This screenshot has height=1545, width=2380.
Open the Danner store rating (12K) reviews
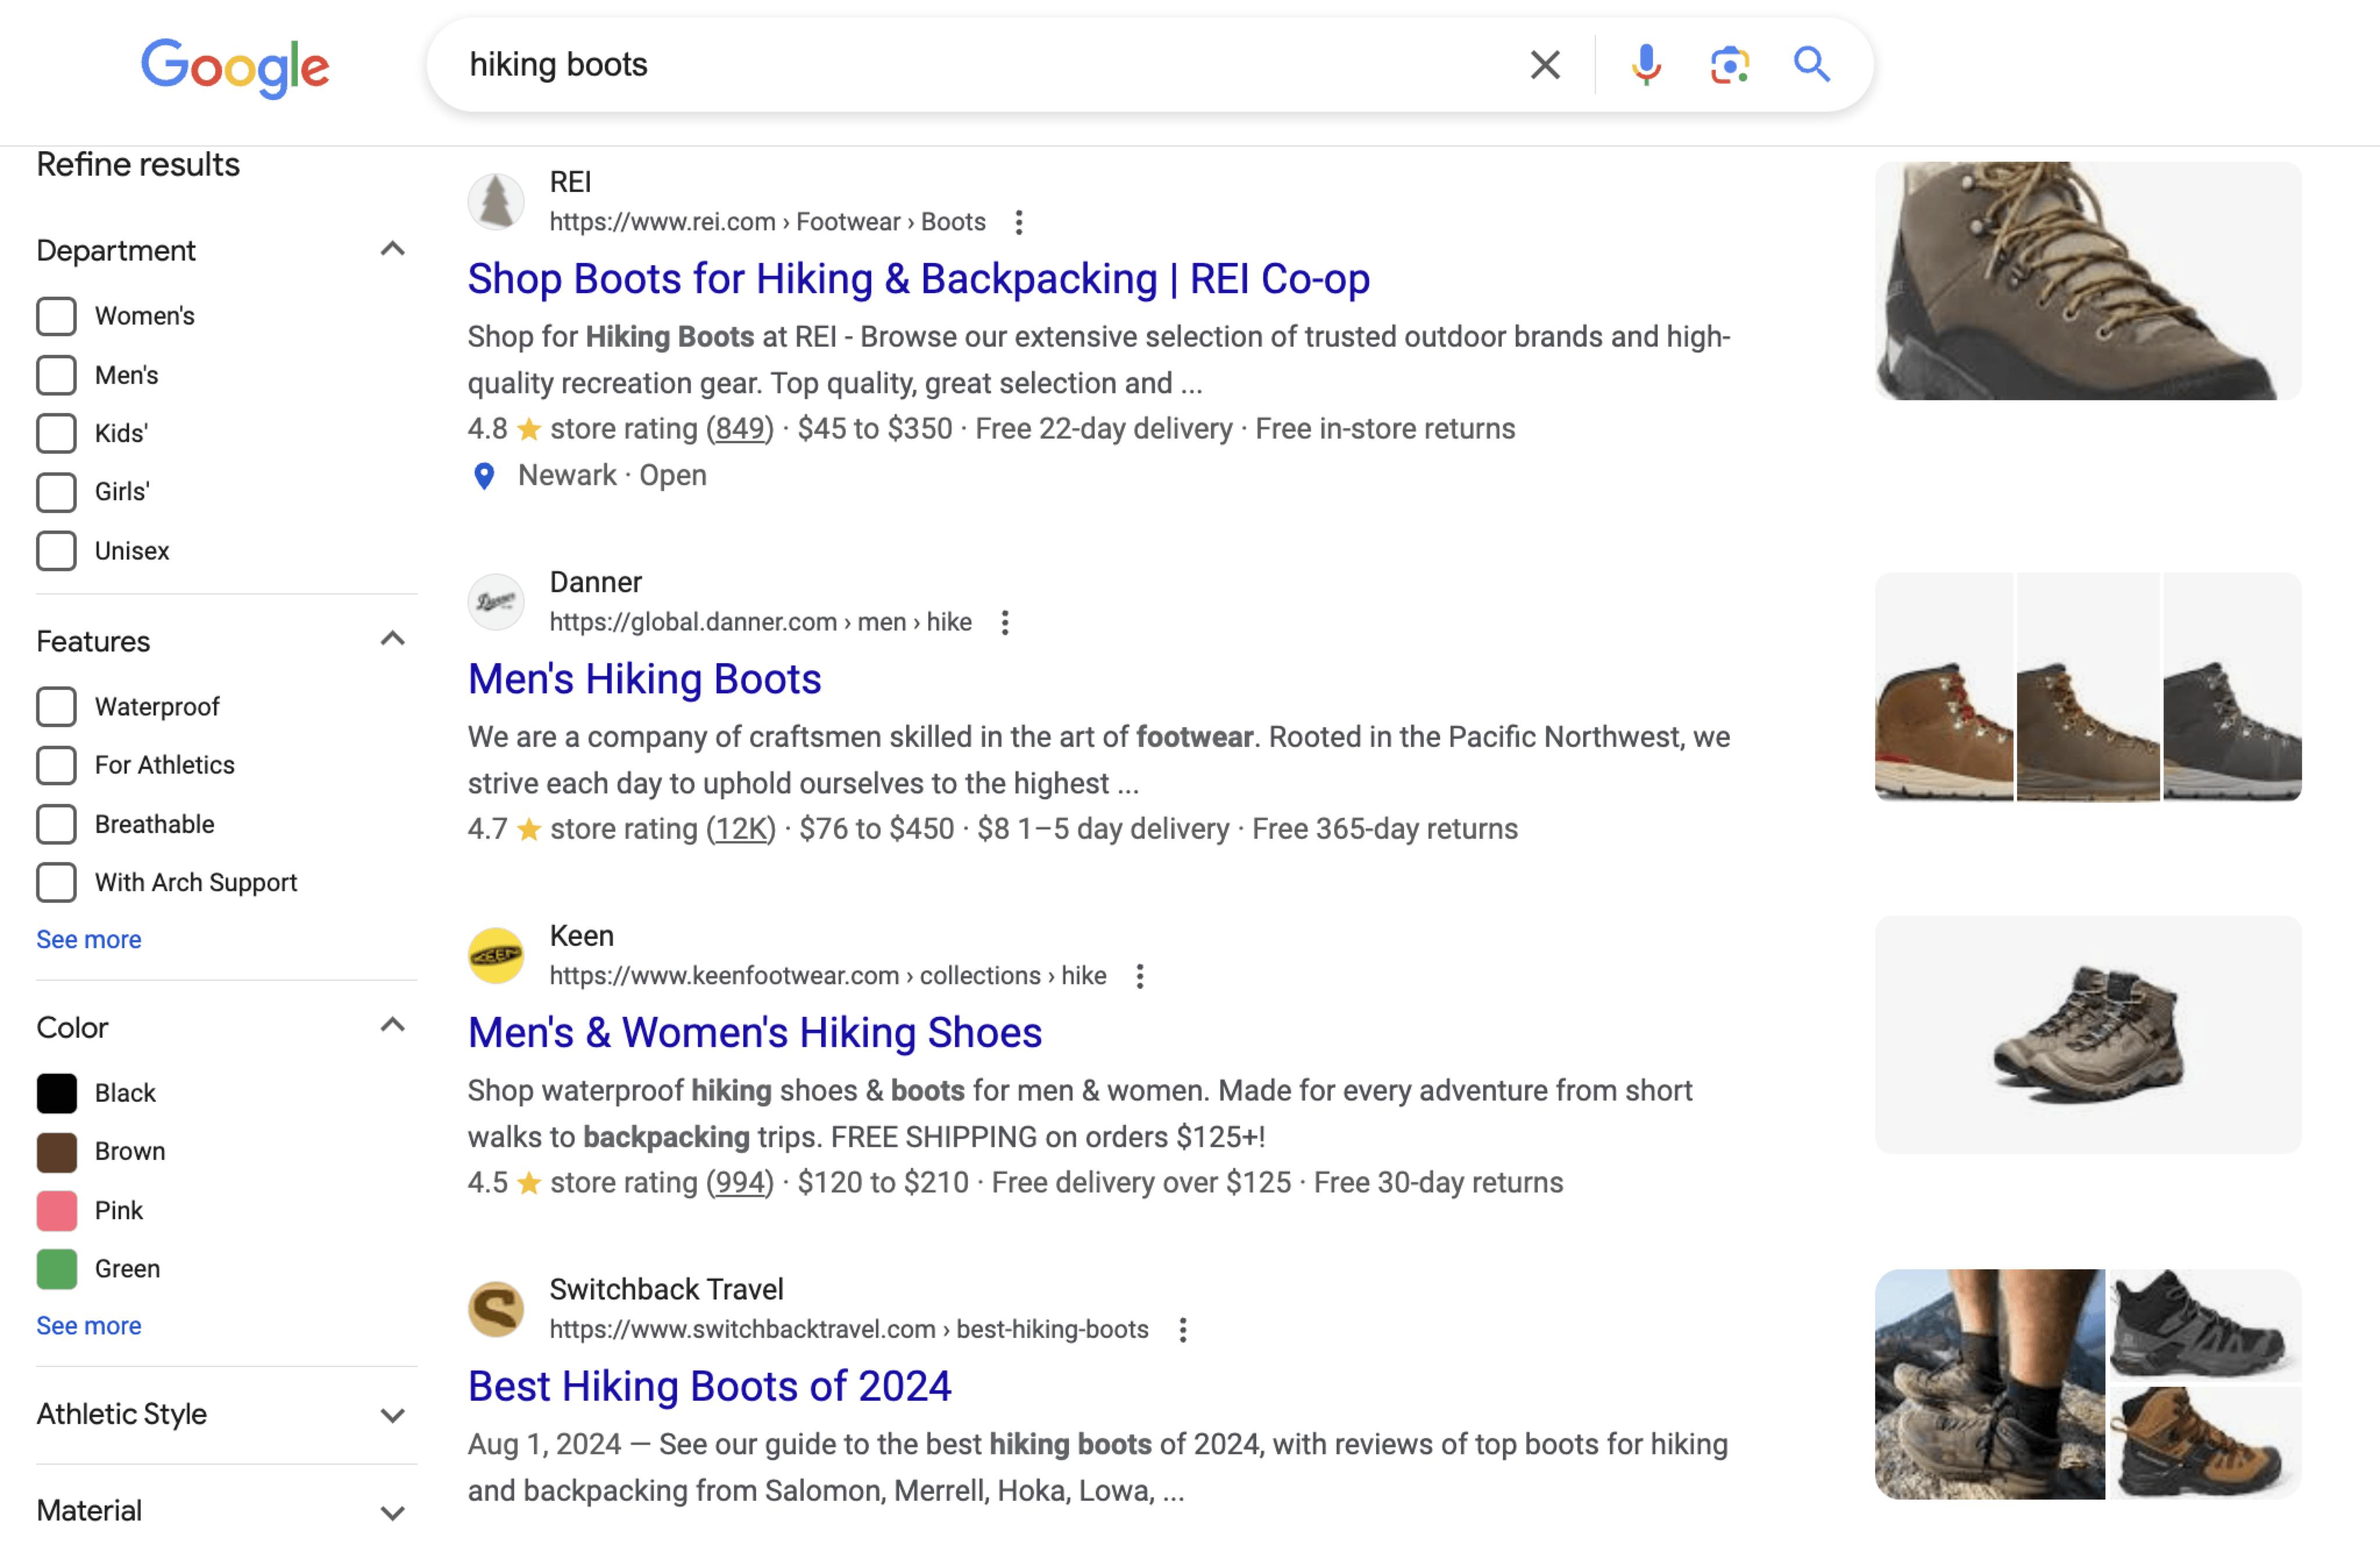pyautogui.click(x=741, y=829)
